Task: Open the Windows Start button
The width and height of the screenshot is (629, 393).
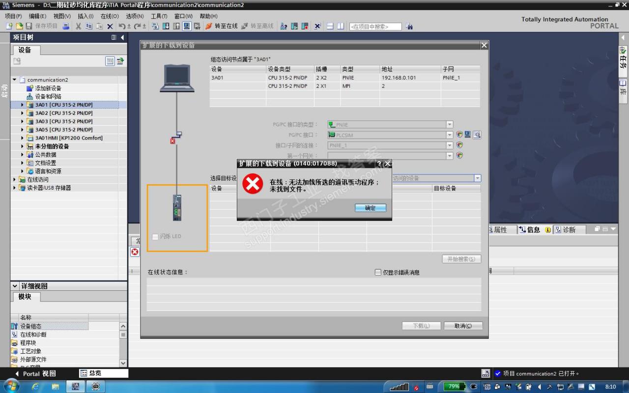Action: point(11,386)
